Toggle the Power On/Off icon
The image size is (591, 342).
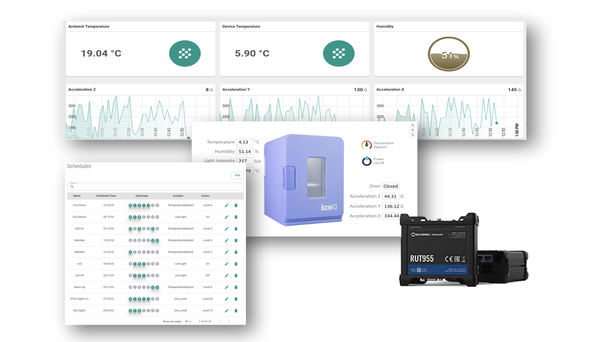[366, 161]
